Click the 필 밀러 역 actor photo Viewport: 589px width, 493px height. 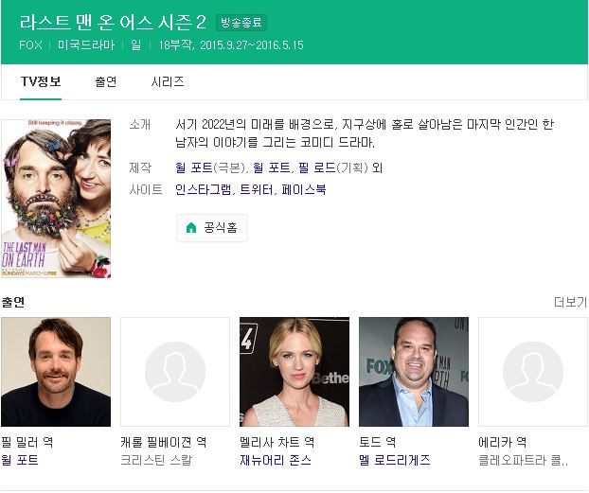click(x=56, y=372)
